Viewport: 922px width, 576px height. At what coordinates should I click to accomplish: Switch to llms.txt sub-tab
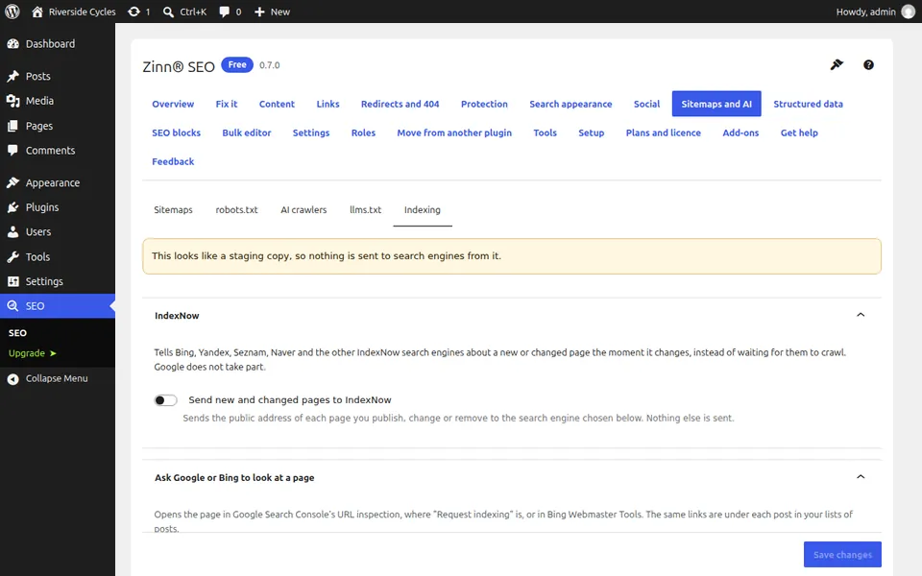pyautogui.click(x=365, y=210)
